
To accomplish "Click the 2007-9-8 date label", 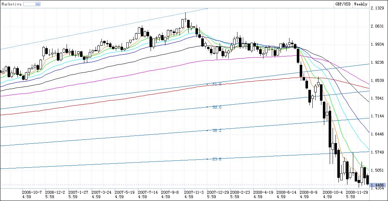I will pyautogui.click(x=170, y=192).
